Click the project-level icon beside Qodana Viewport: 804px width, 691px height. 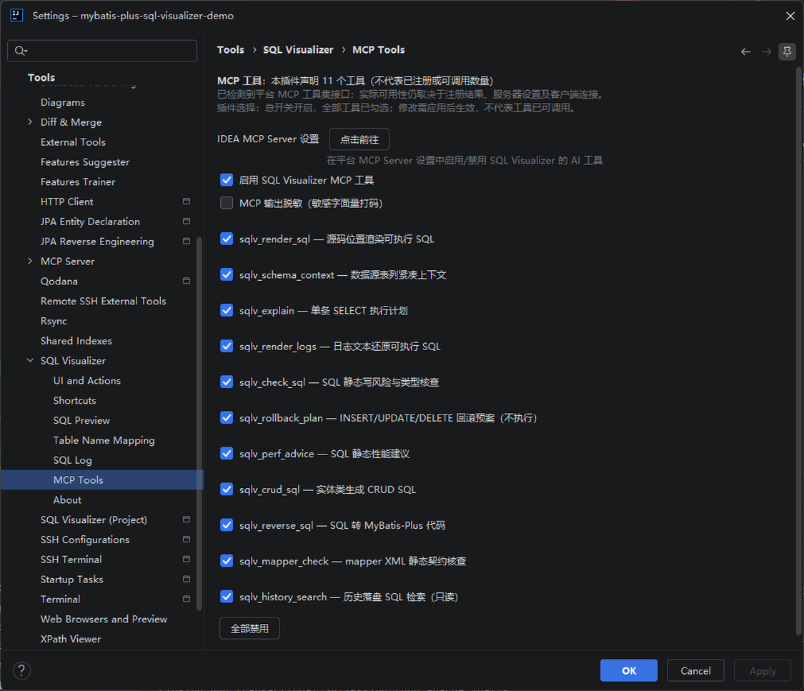pos(186,281)
